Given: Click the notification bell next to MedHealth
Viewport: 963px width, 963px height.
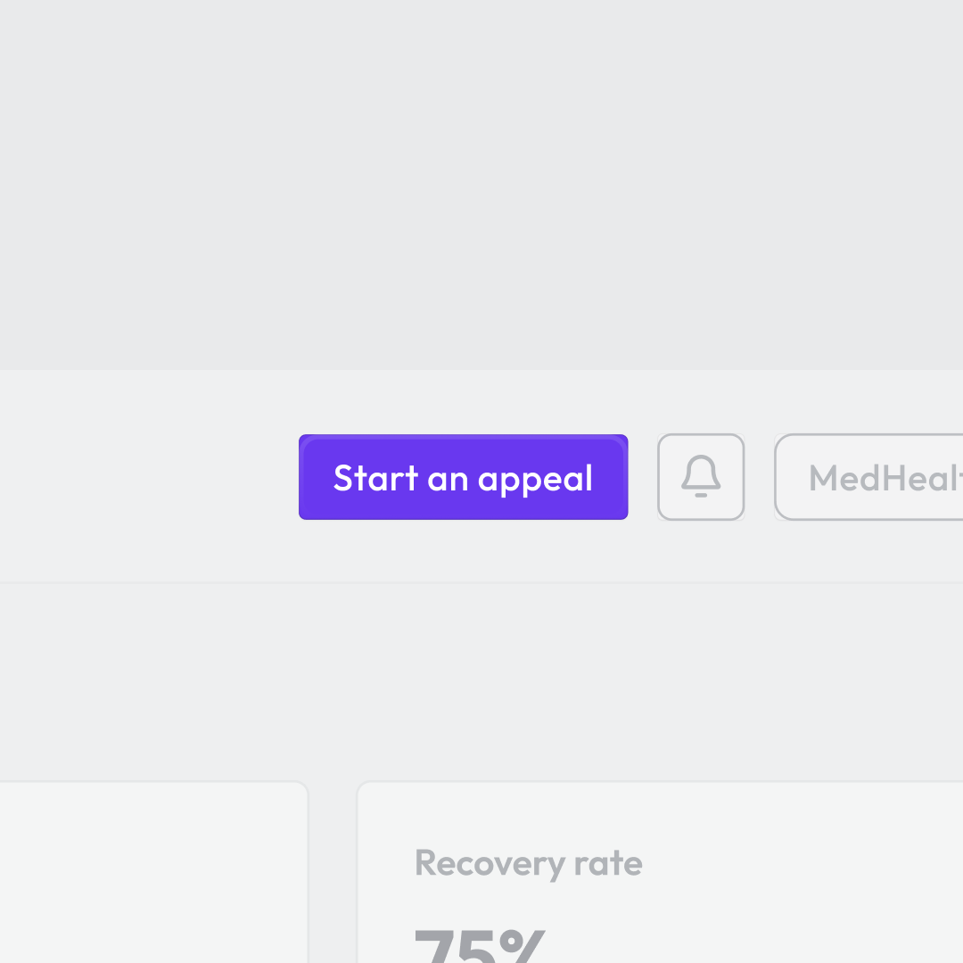Looking at the screenshot, I should tap(701, 476).
